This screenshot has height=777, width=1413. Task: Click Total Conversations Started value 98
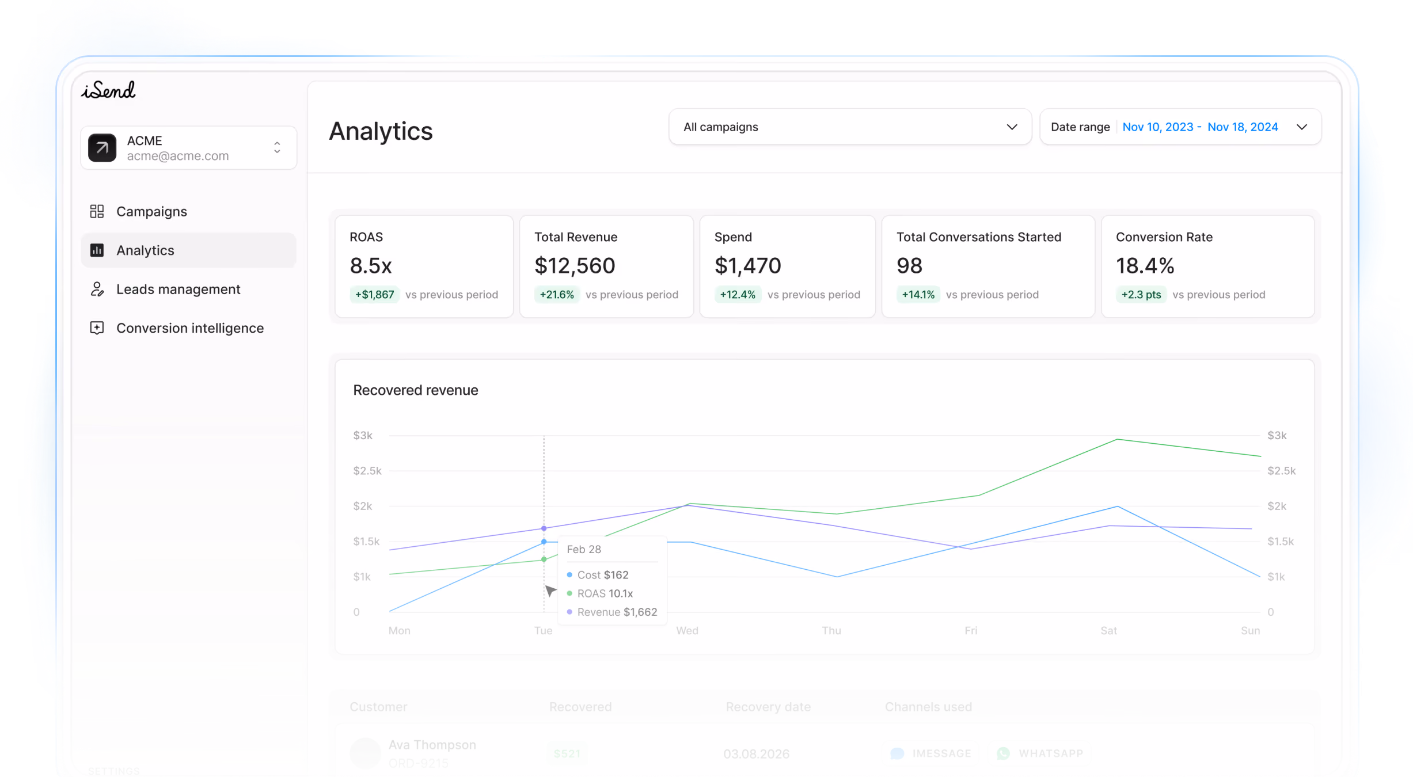(909, 265)
